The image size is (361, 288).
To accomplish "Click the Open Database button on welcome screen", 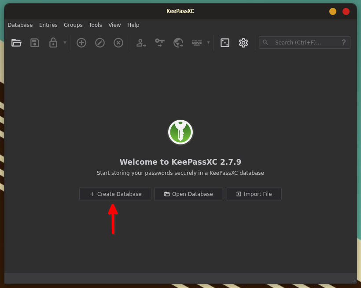I will [x=188, y=194].
